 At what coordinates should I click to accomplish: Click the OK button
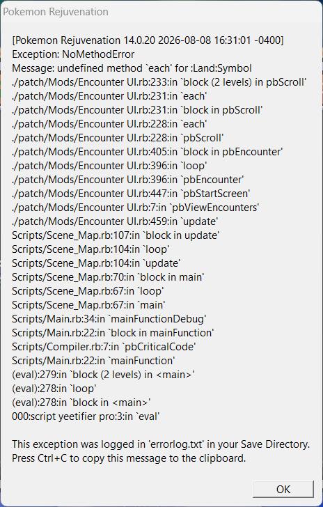click(283, 489)
